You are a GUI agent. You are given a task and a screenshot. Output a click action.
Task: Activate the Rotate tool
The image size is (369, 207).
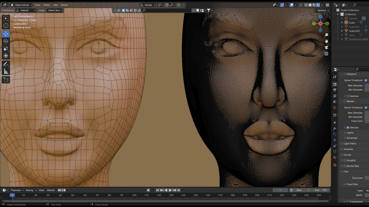pyautogui.click(x=6, y=41)
